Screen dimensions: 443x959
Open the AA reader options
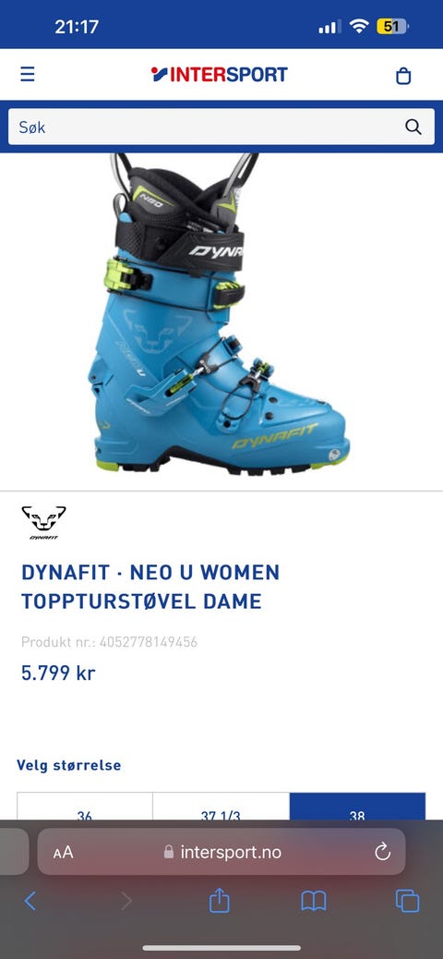[63, 852]
